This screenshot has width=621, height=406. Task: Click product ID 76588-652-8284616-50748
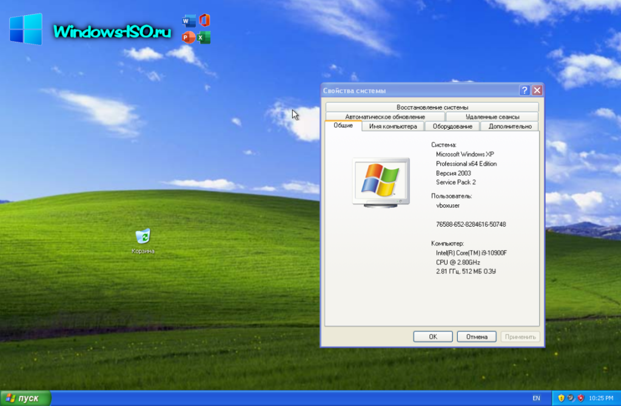click(471, 224)
